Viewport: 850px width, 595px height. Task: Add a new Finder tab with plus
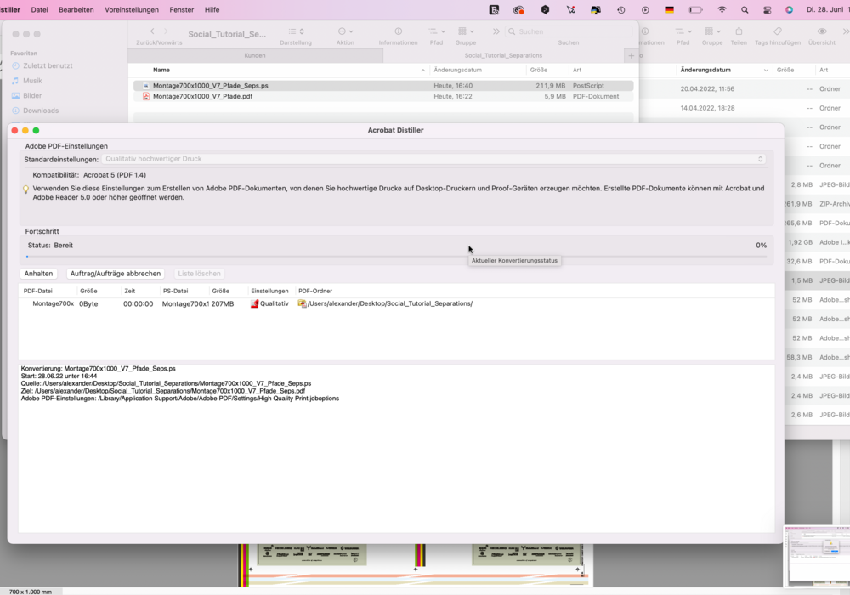(x=631, y=55)
